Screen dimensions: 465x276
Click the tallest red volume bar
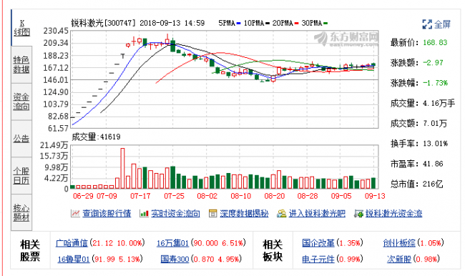[122, 168]
